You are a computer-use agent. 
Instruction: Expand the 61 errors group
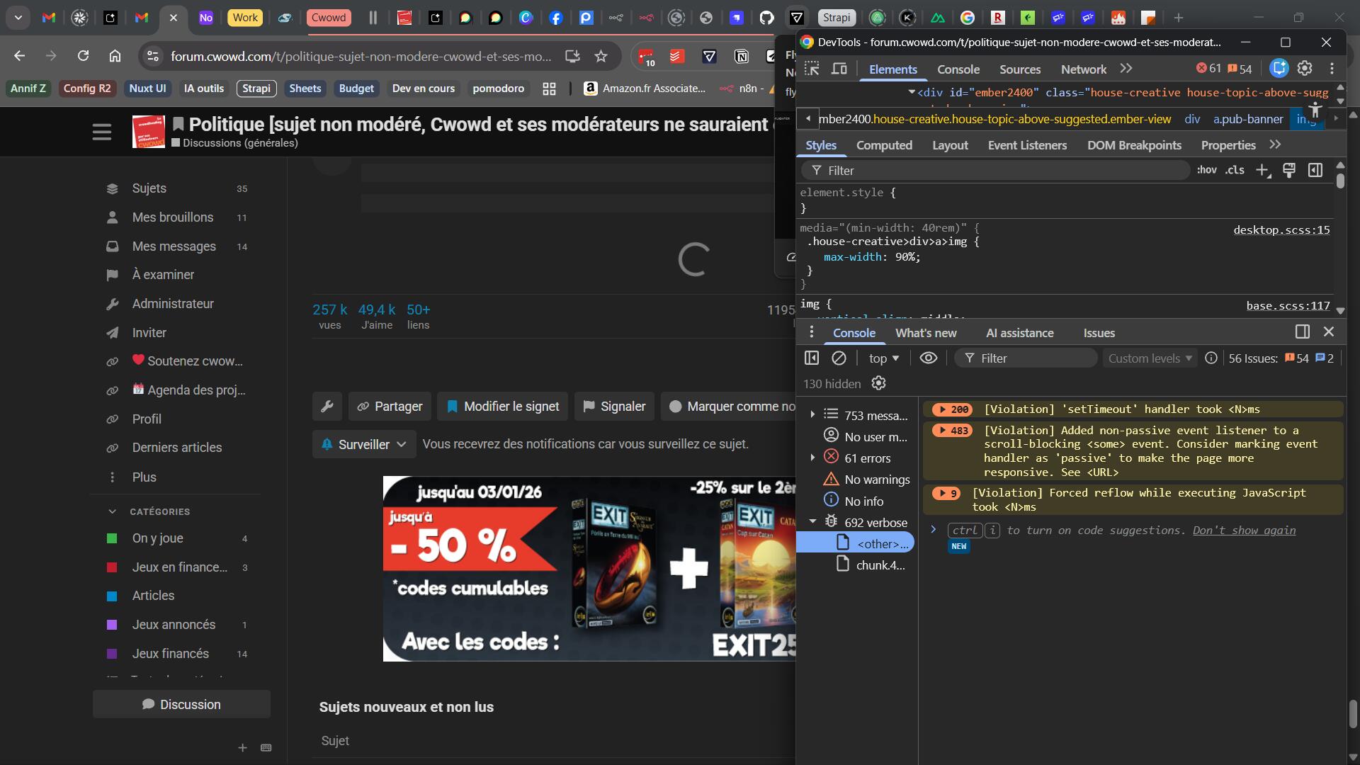(812, 458)
